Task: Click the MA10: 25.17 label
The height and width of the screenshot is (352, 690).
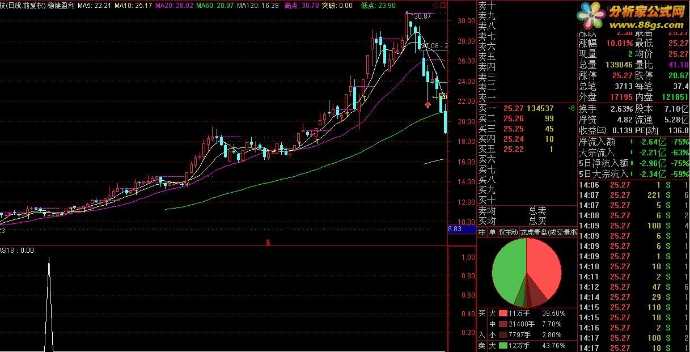Action: pyautogui.click(x=133, y=6)
